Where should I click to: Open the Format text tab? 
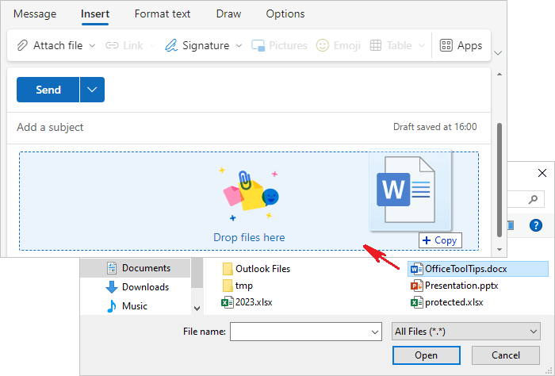pos(163,13)
